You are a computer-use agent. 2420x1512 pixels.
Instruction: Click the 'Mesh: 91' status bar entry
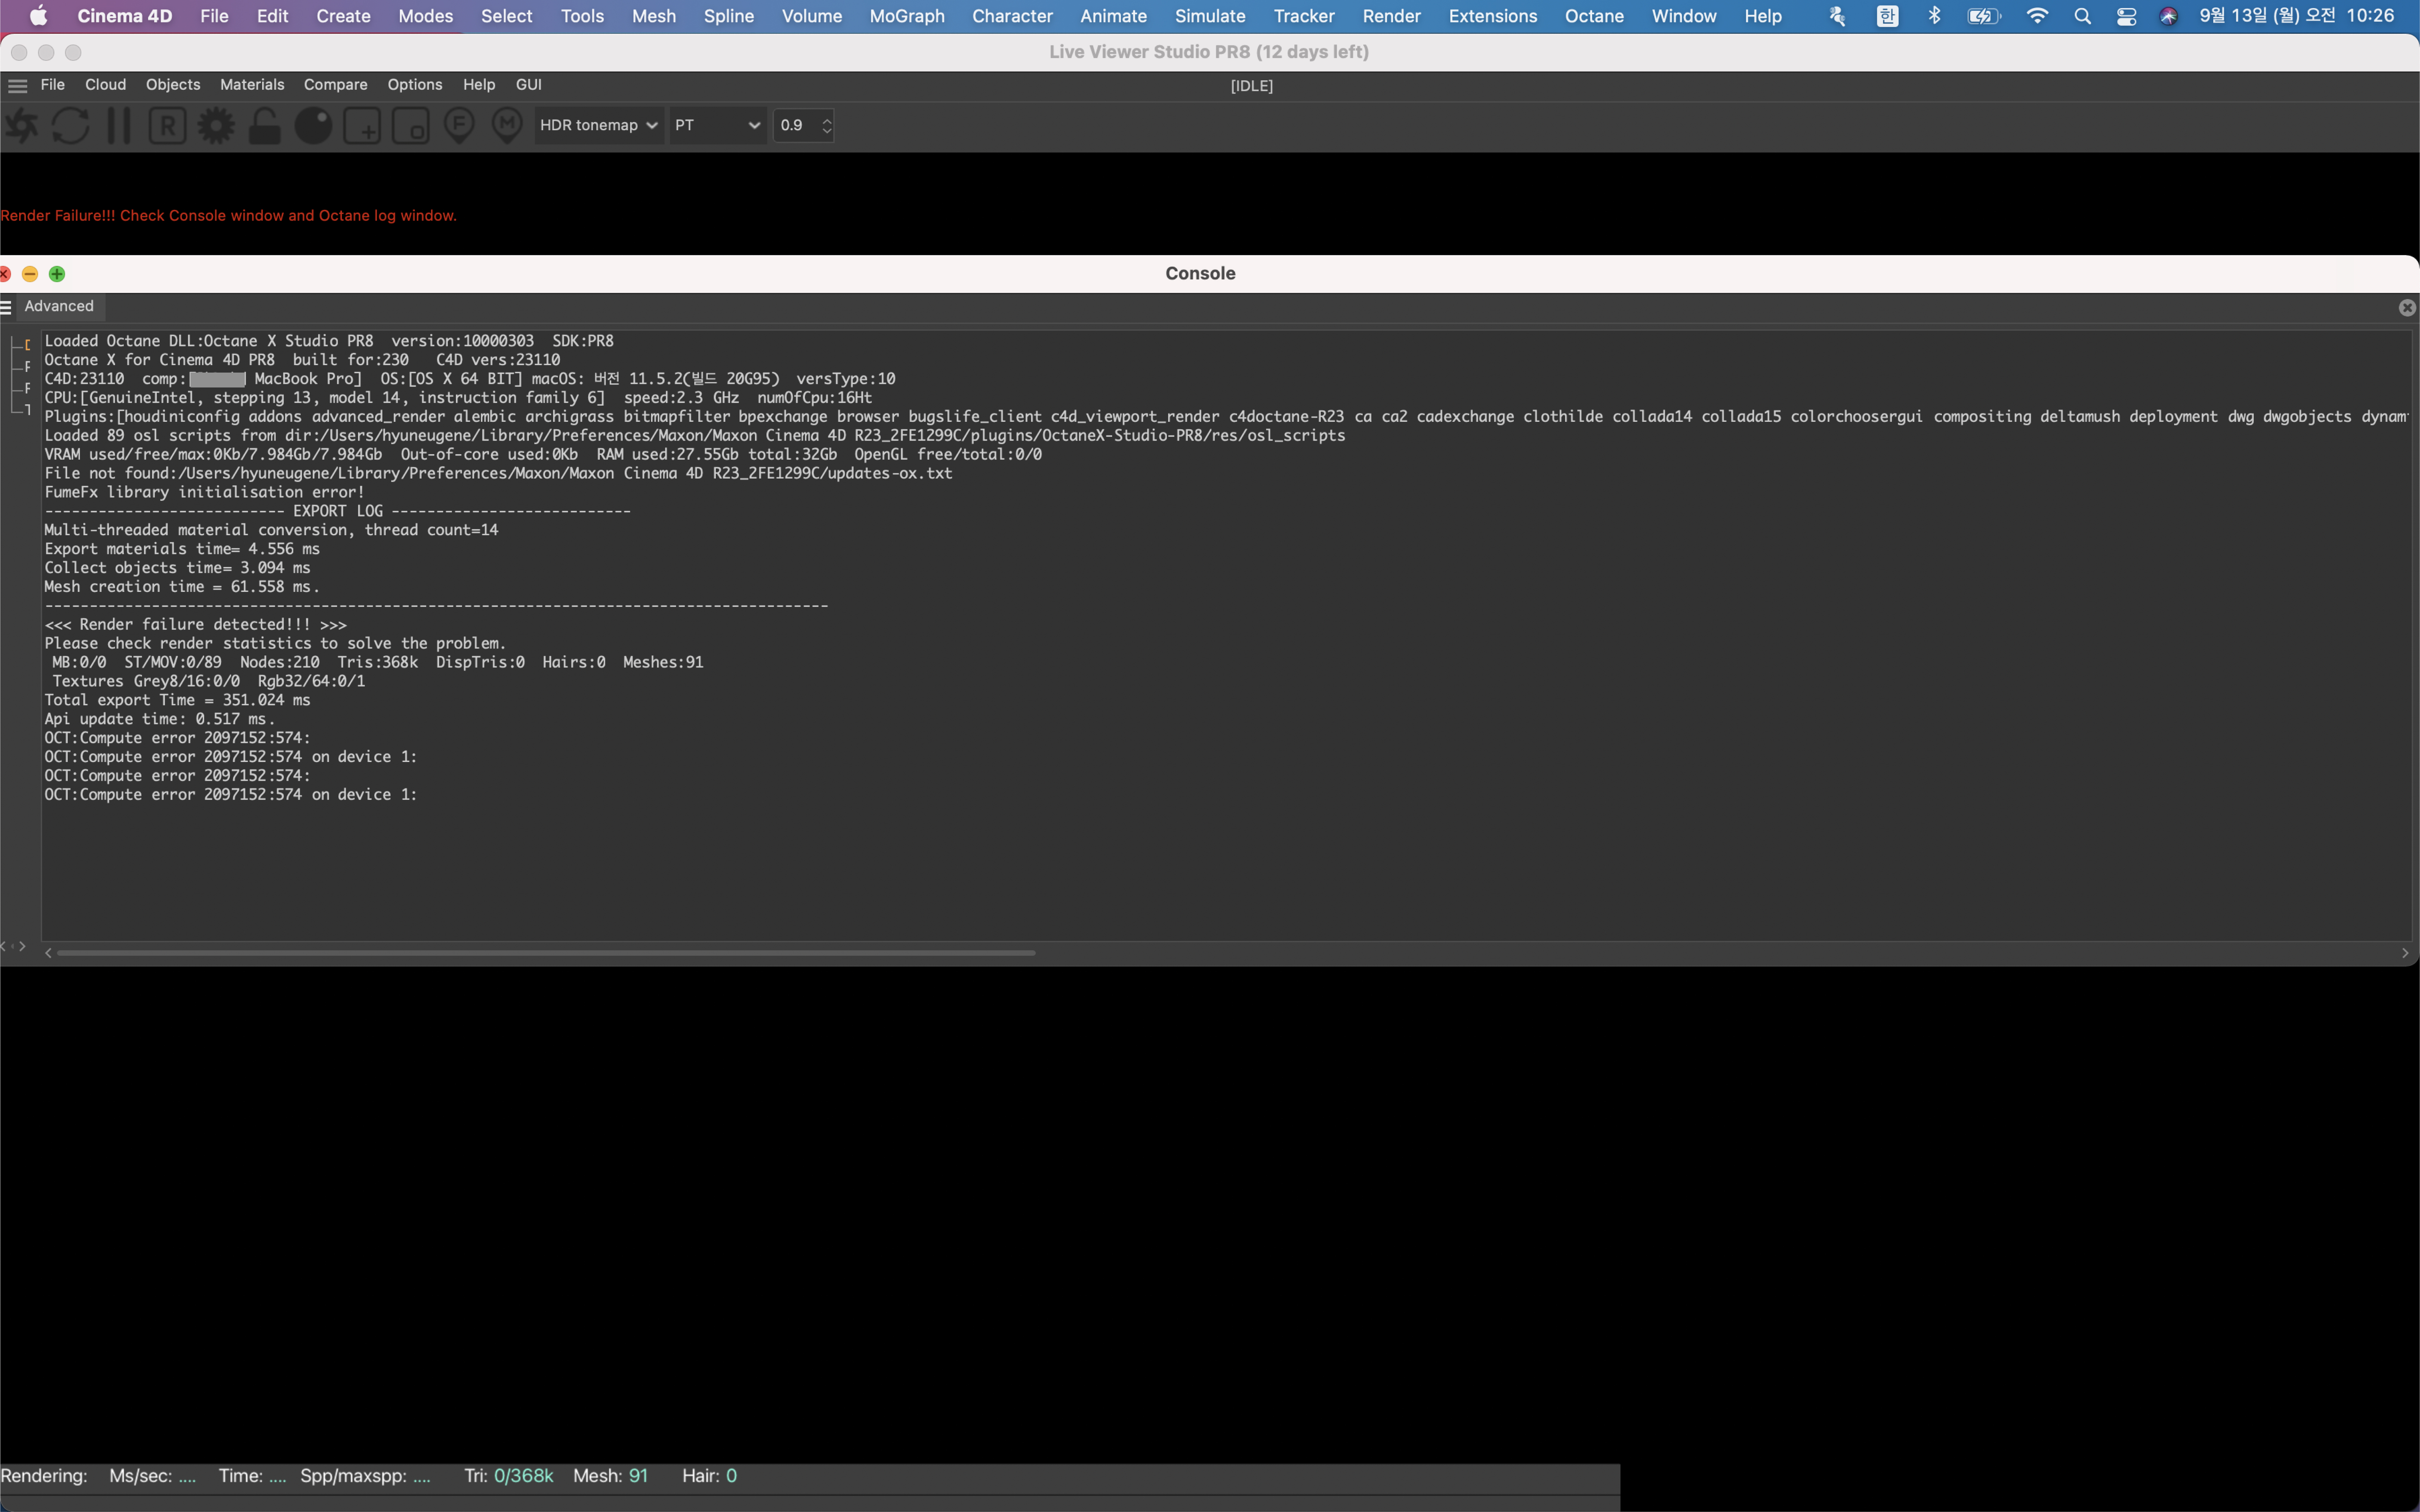coord(611,1476)
